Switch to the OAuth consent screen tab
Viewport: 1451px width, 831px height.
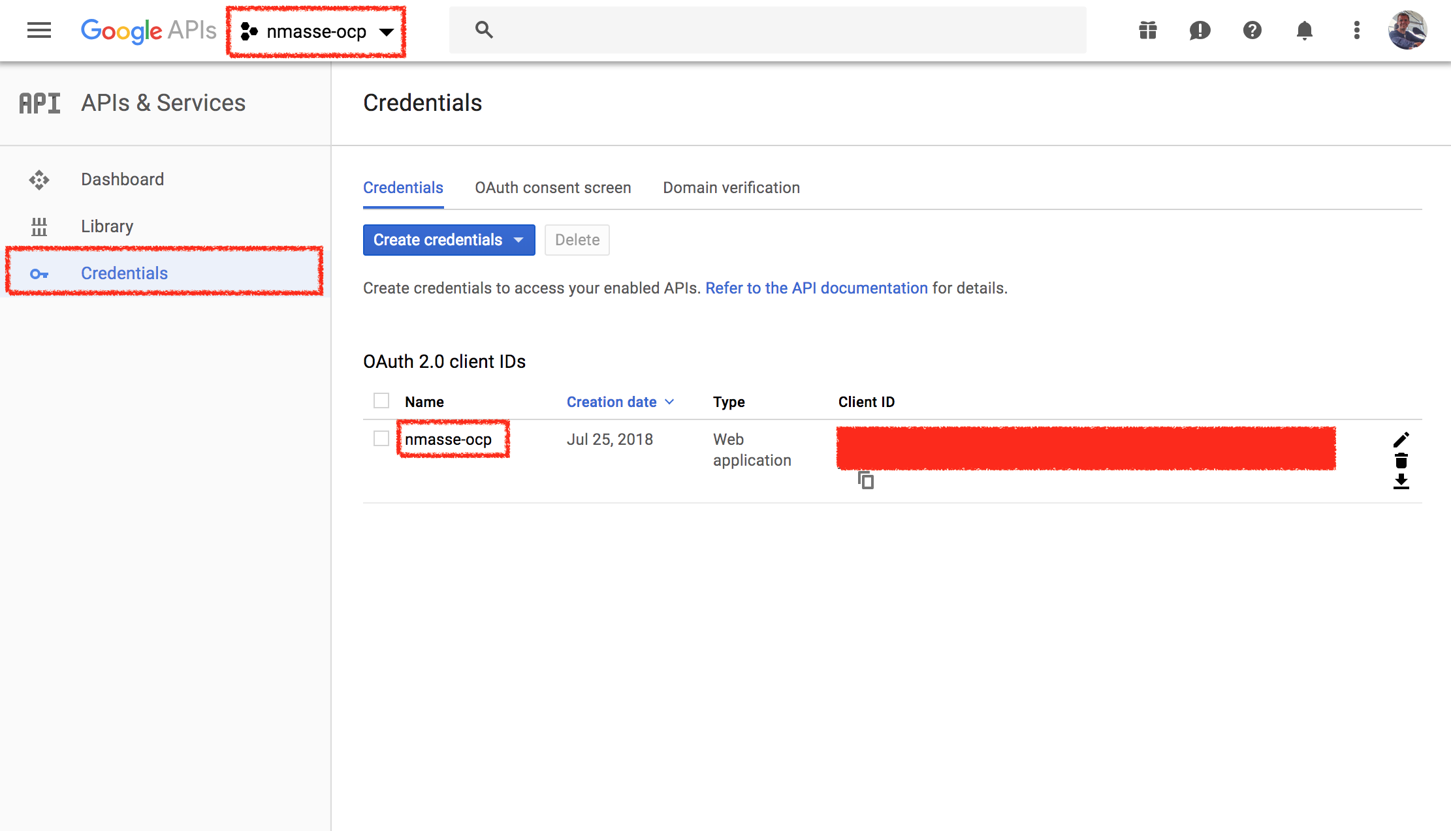[552, 188]
